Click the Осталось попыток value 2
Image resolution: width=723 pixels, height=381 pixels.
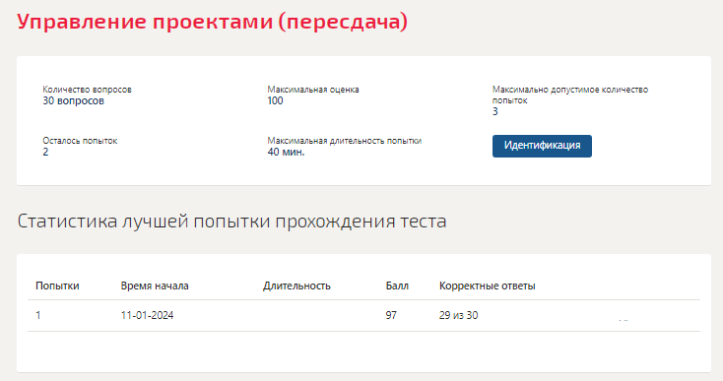[x=45, y=152]
